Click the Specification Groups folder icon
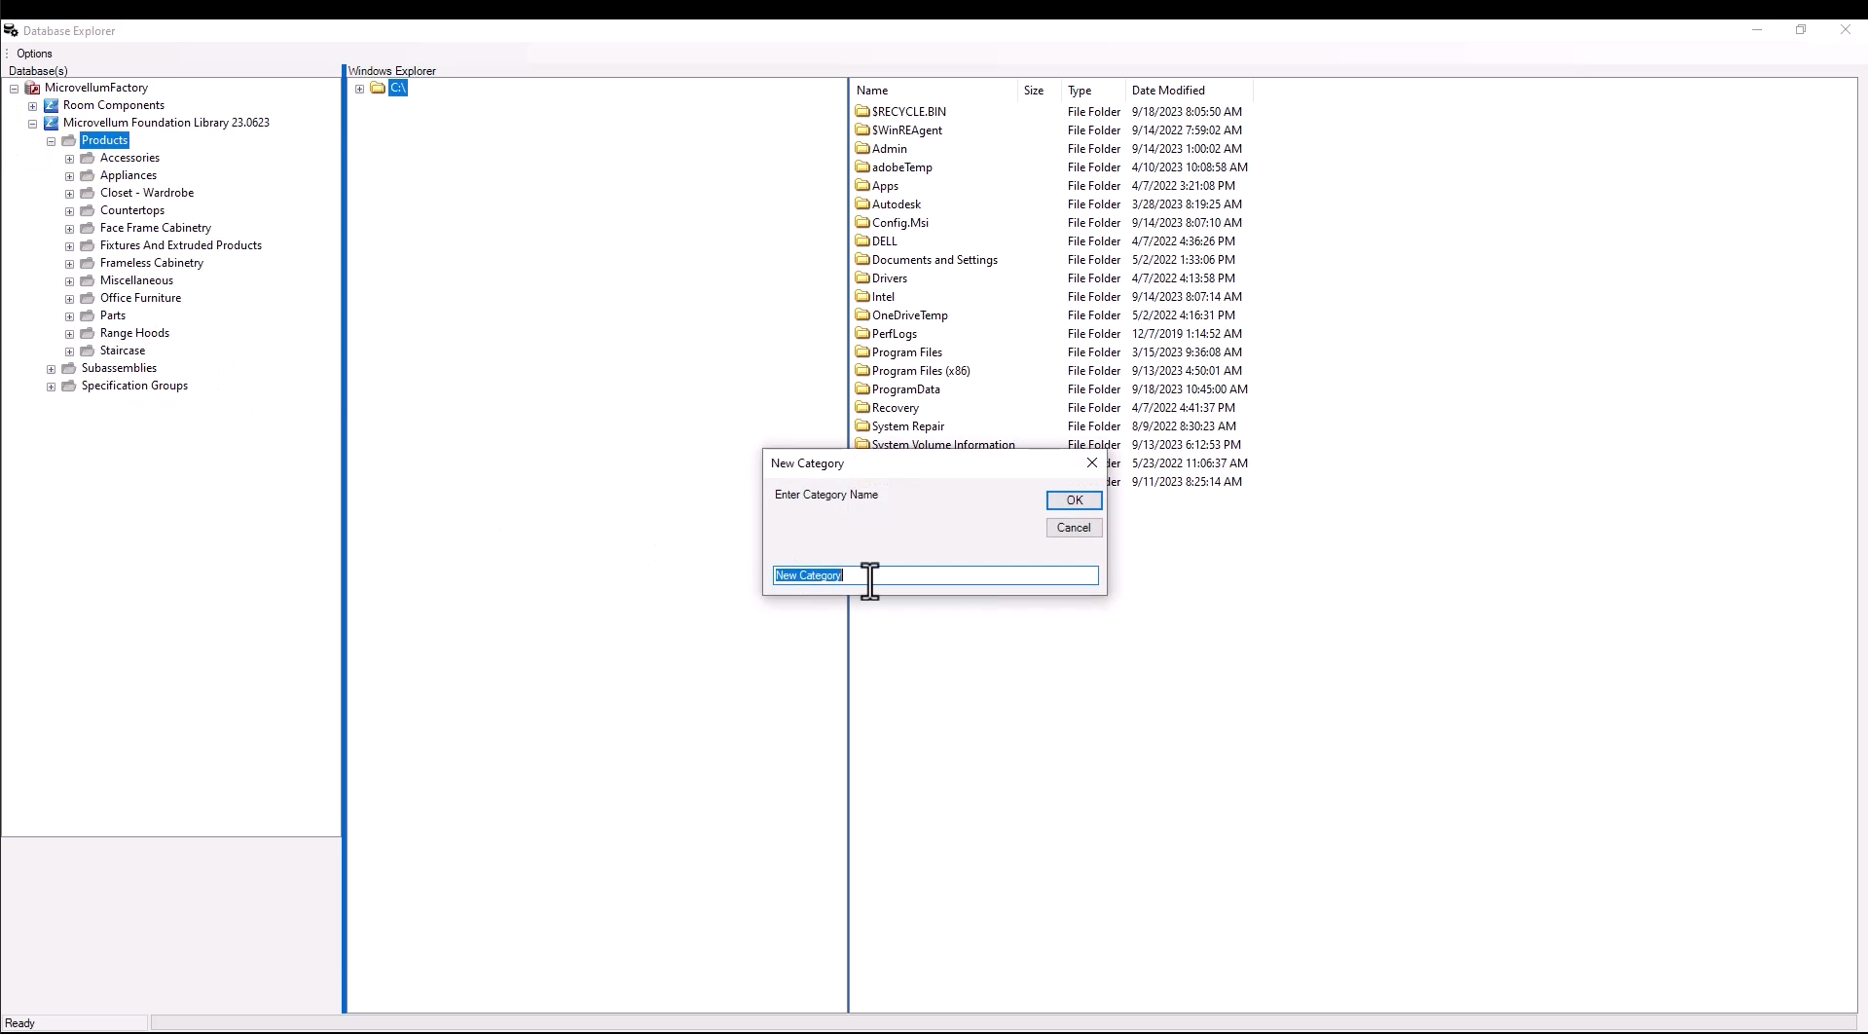This screenshot has height=1034, width=1868. [68, 386]
